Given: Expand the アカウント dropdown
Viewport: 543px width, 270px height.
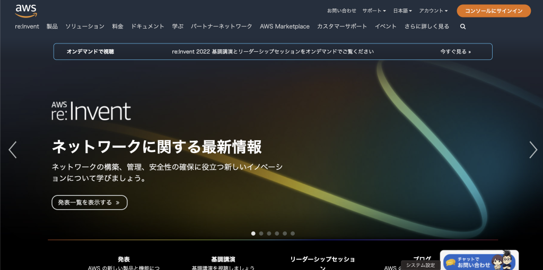Looking at the screenshot, I should pyautogui.click(x=433, y=11).
